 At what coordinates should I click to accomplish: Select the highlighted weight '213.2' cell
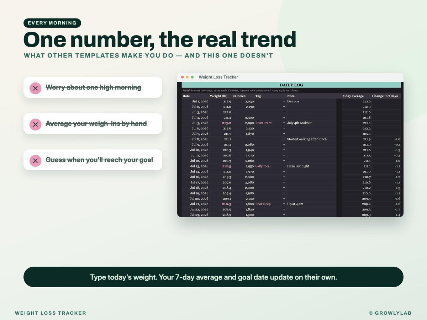pyautogui.click(x=221, y=123)
